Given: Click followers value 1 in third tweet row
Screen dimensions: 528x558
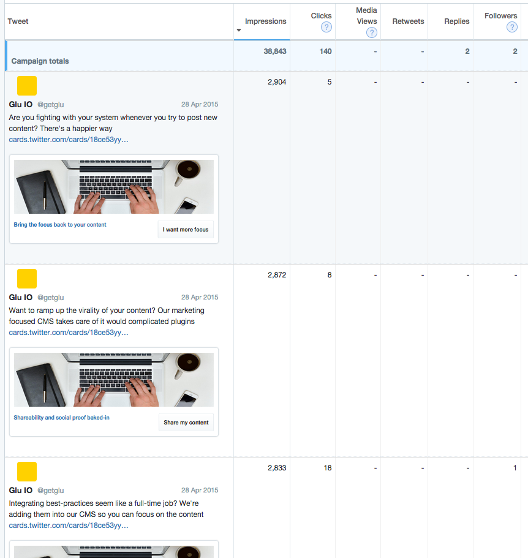Looking at the screenshot, I should [515, 467].
